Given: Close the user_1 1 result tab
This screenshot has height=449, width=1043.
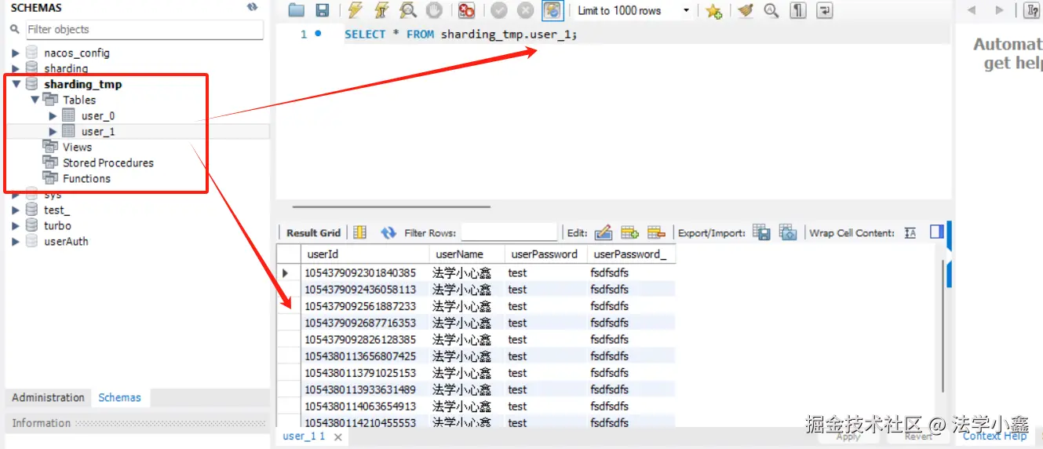Looking at the screenshot, I should click(x=338, y=437).
